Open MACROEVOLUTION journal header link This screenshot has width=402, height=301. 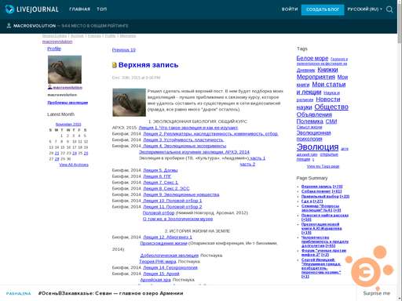coord(35,26)
